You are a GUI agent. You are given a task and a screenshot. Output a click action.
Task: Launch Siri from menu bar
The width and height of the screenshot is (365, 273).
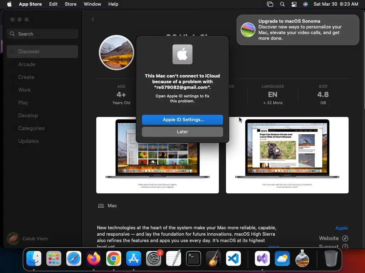(x=305, y=4)
